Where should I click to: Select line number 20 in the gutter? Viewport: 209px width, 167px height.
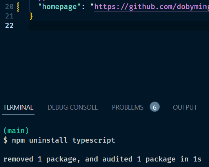tap(9, 7)
